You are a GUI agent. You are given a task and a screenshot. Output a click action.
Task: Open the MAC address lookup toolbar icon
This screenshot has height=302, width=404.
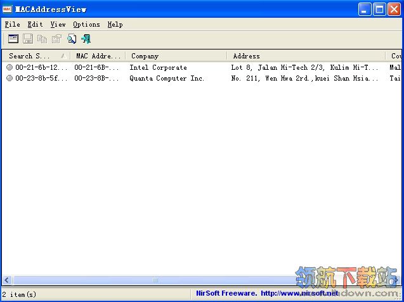pos(13,39)
